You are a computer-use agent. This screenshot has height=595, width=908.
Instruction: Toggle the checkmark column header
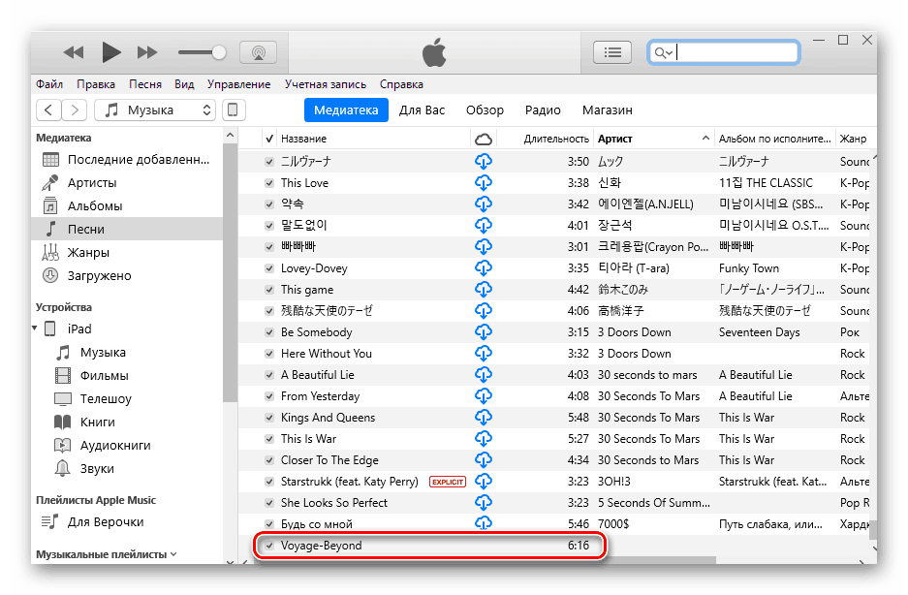tap(269, 139)
